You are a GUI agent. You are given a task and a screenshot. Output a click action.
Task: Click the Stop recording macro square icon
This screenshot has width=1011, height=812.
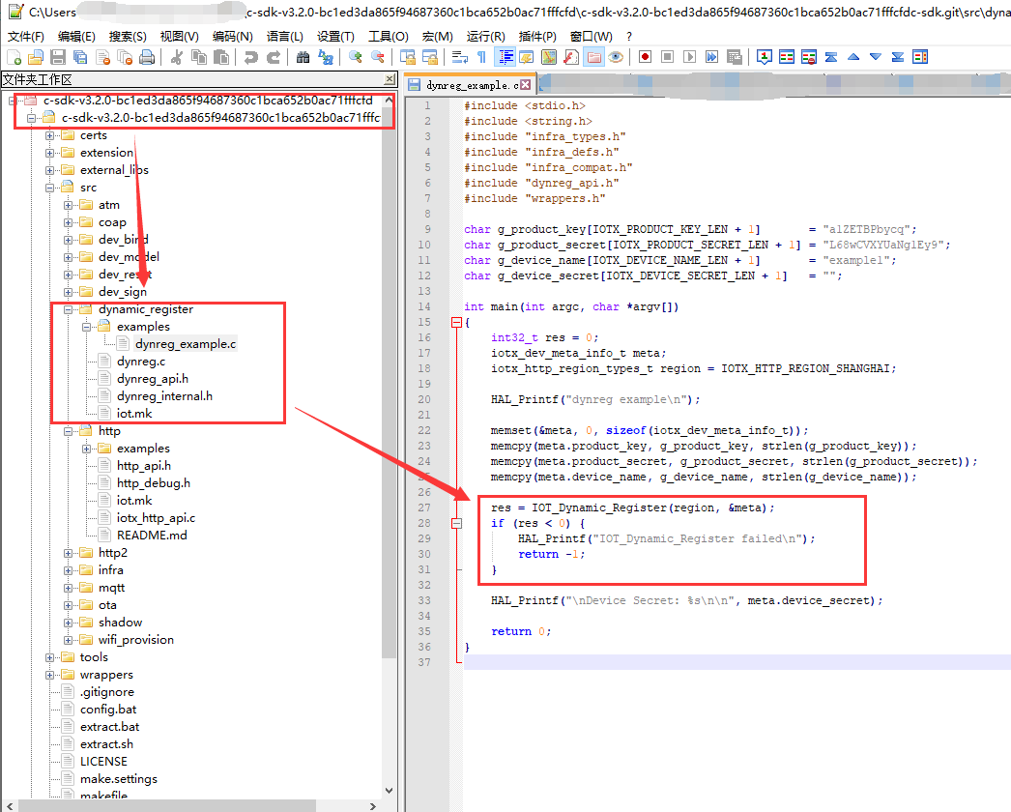(x=667, y=57)
